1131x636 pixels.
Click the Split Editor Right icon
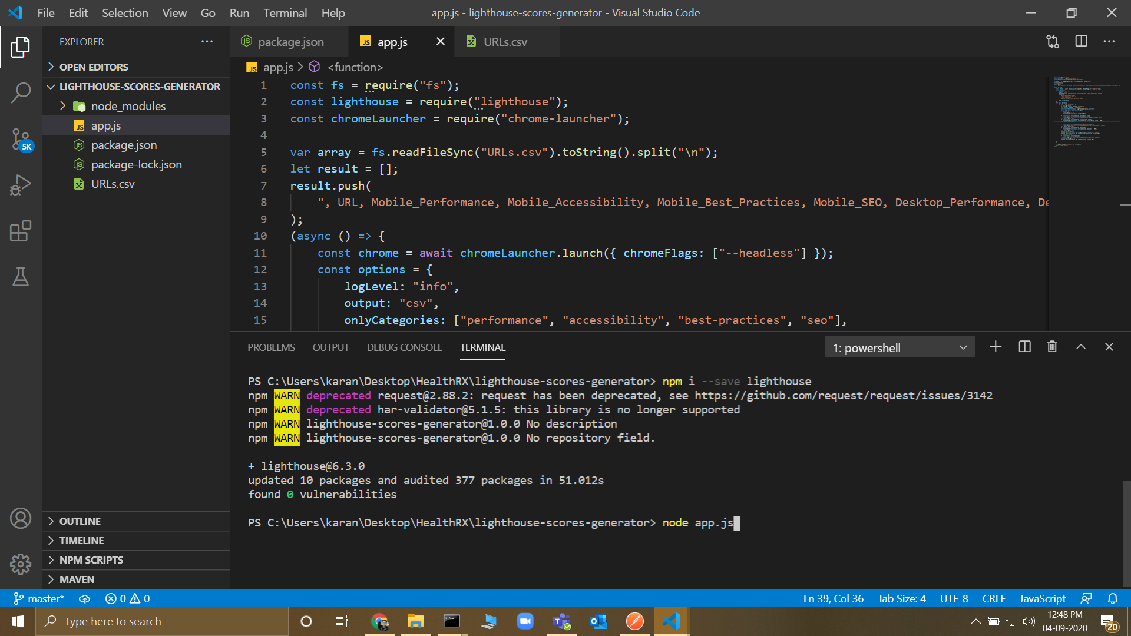click(1081, 41)
